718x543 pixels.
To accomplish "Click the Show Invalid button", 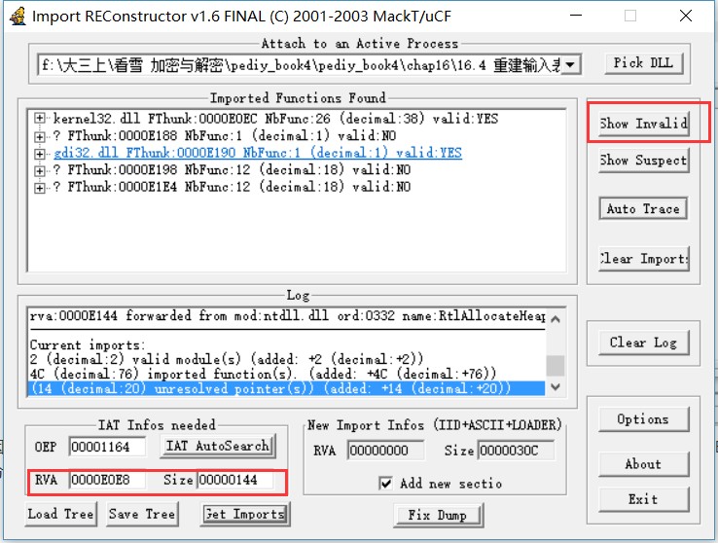I will 643,124.
